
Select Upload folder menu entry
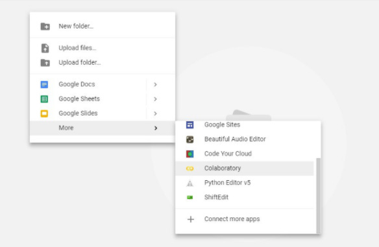click(x=103, y=62)
